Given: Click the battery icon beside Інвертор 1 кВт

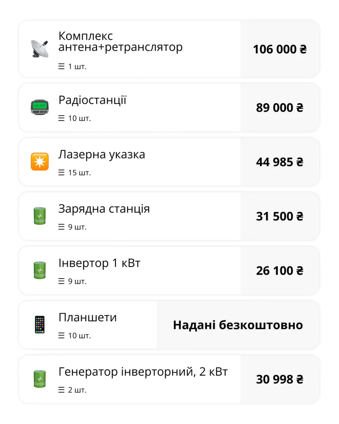Looking at the screenshot, I should [40, 270].
